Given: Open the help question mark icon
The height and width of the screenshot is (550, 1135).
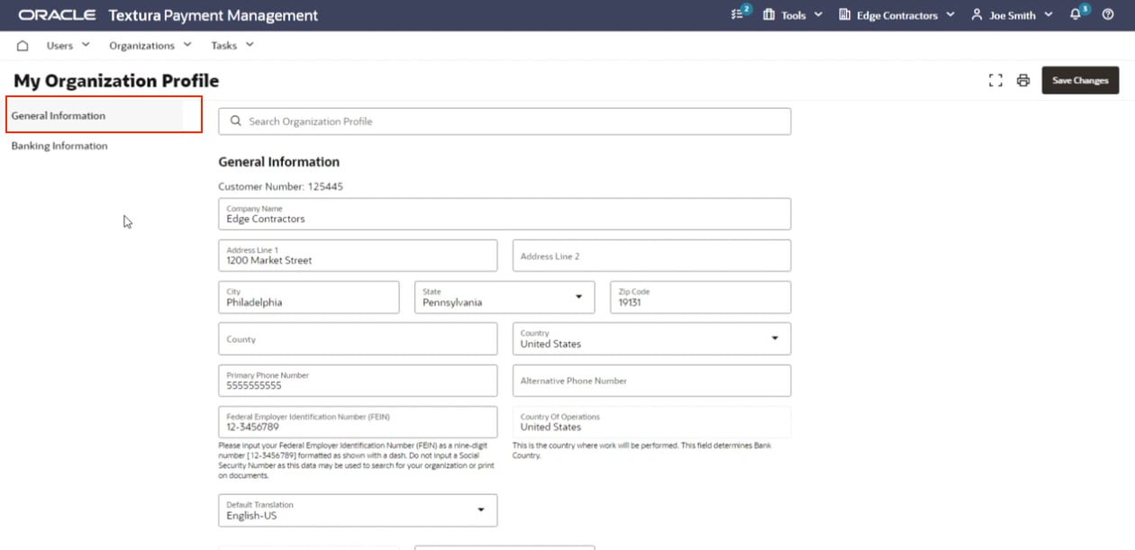Looking at the screenshot, I should pos(1108,14).
